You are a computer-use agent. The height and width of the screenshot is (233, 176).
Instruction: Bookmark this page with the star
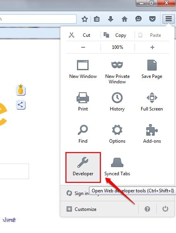click(x=85, y=19)
